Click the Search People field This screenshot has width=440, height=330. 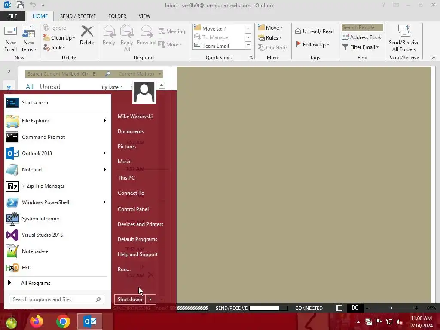[362, 27]
